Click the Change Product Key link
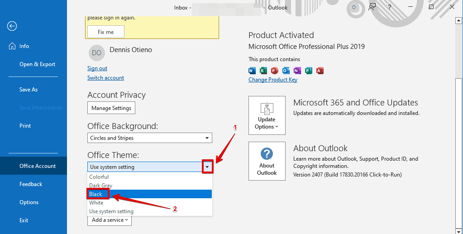463x234 pixels. (x=273, y=80)
